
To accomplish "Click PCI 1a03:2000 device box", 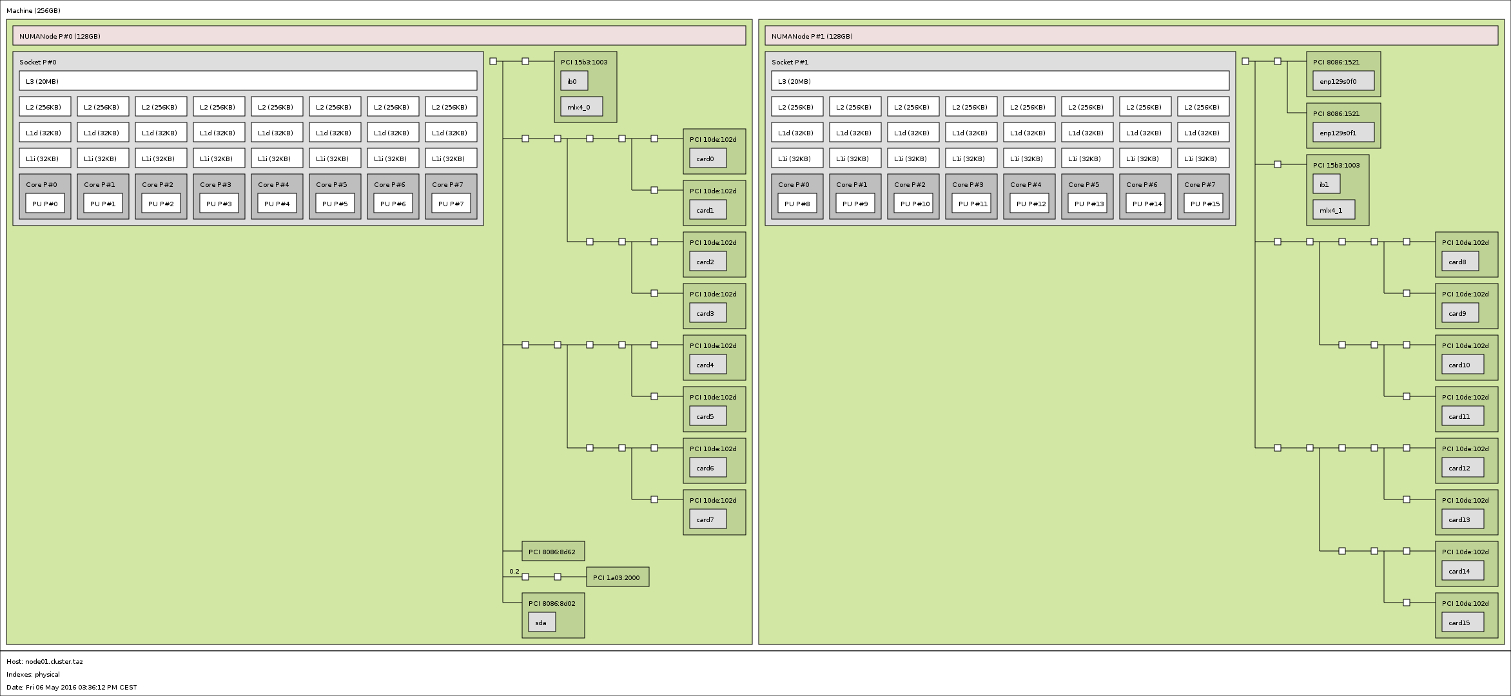I will 618,577.
